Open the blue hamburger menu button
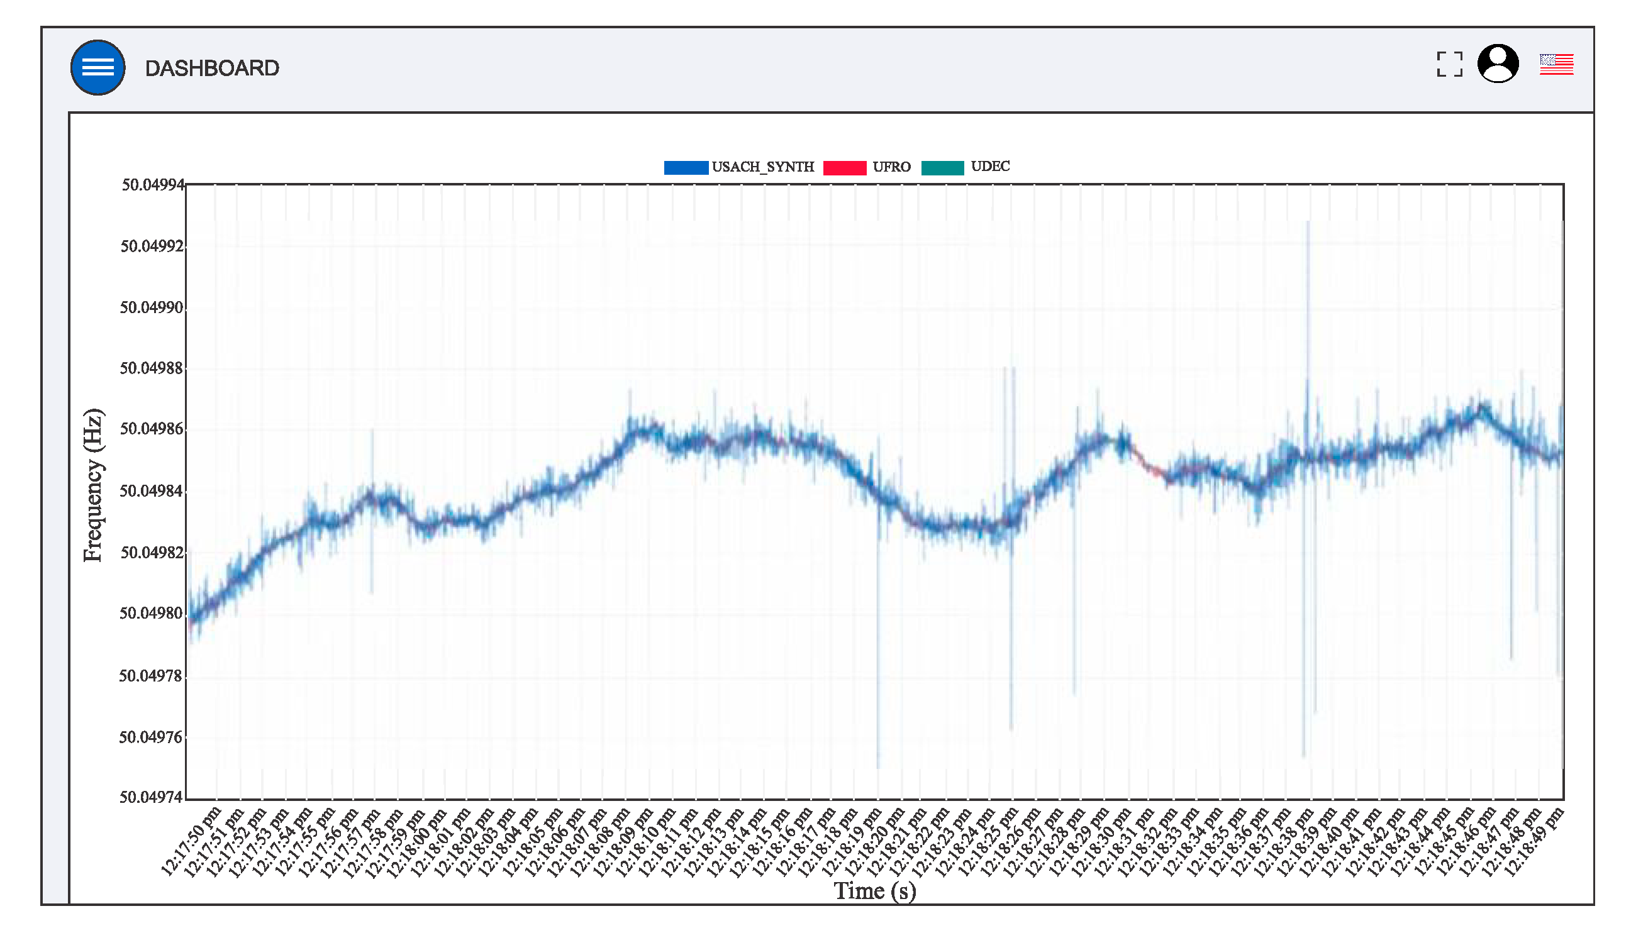This screenshot has width=1631, height=933. 97,67
